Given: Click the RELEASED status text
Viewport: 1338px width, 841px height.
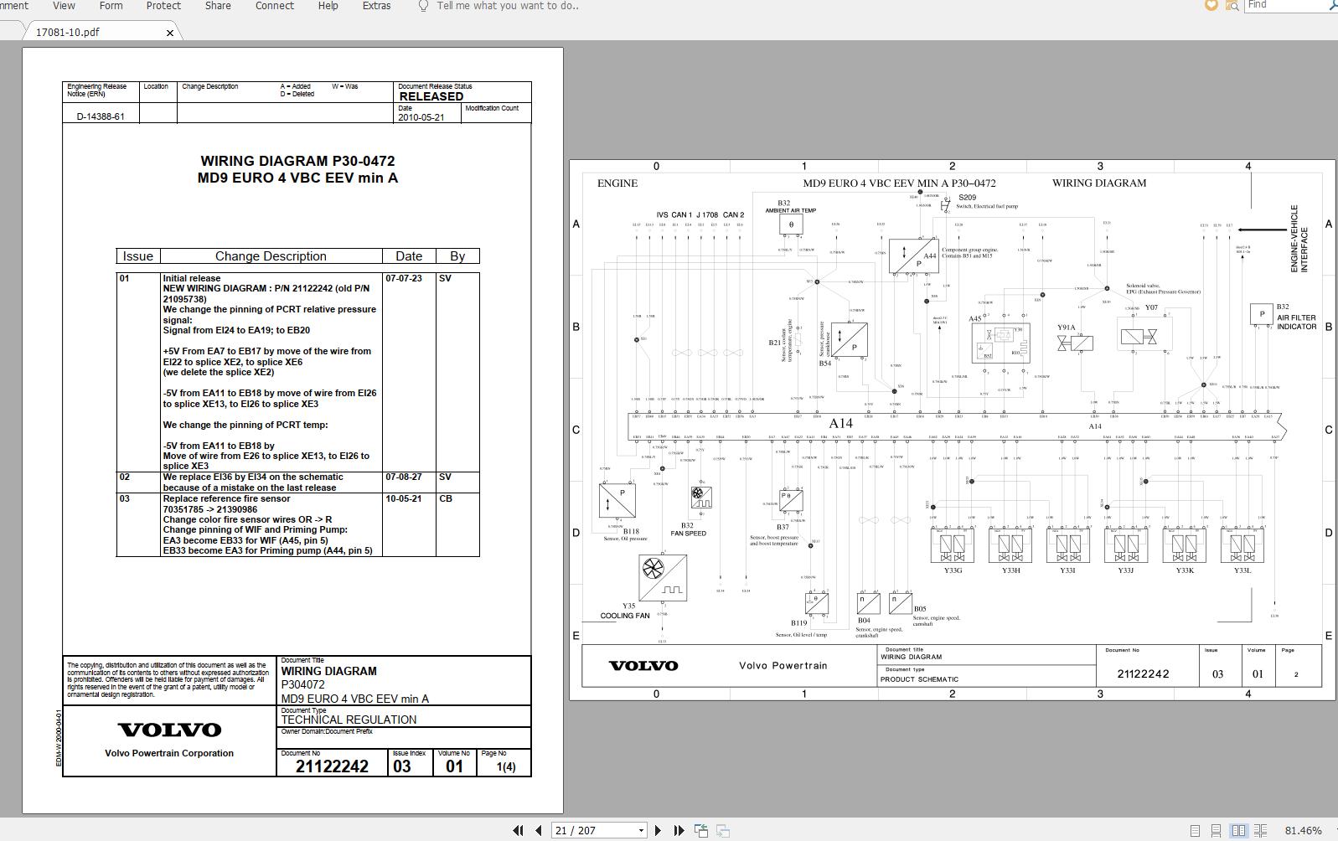Looking at the screenshot, I should click(x=431, y=96).
